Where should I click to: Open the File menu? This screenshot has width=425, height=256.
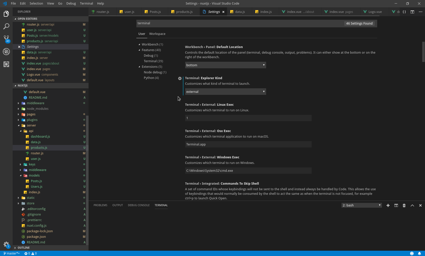[13, 3]
